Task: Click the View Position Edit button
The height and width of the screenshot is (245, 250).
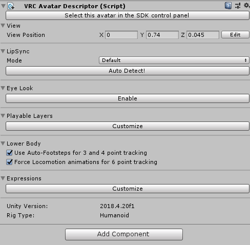Action: 235,35
